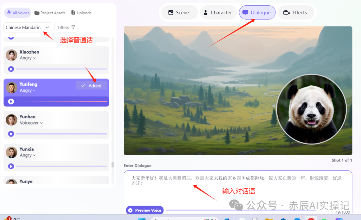Play the Yunhao voice sample
This screenshot has height=220, width=361.
(x=11, y=134)
